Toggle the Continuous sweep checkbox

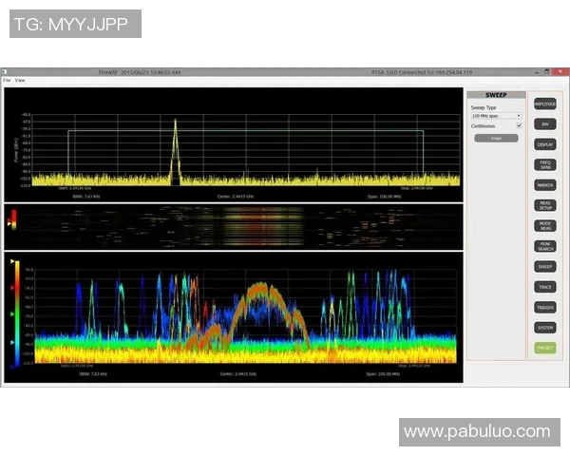(519, 125)
